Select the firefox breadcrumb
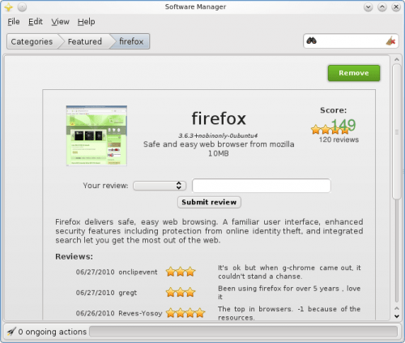The width and height of the screenshot is (405, 343). pos(131,41)
